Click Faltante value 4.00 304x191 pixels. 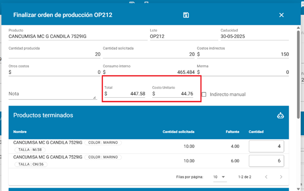235,146
